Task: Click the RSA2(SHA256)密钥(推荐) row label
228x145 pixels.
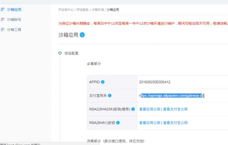Action: point(110,109)
